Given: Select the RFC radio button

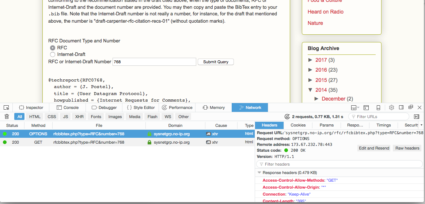Looking at the screenshot, I should coord(53,48).
